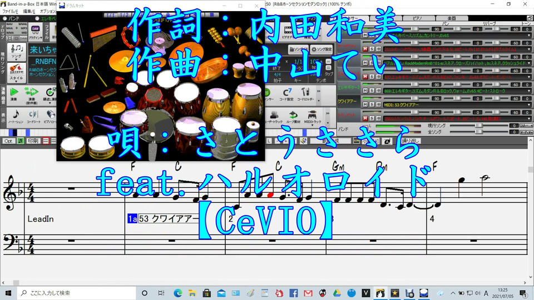This screenshot has width=534, height=300.
Task: Select the Band (バンド) radio button
Action: (x=5, y=18)
